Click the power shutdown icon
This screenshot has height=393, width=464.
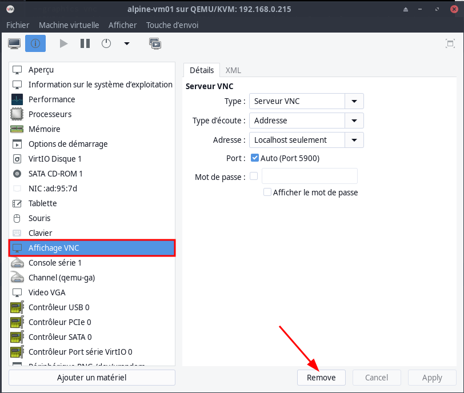click(x=106, y=43)
